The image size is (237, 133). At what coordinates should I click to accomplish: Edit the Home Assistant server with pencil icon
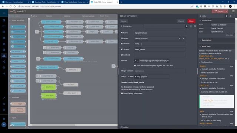point(183,38)
